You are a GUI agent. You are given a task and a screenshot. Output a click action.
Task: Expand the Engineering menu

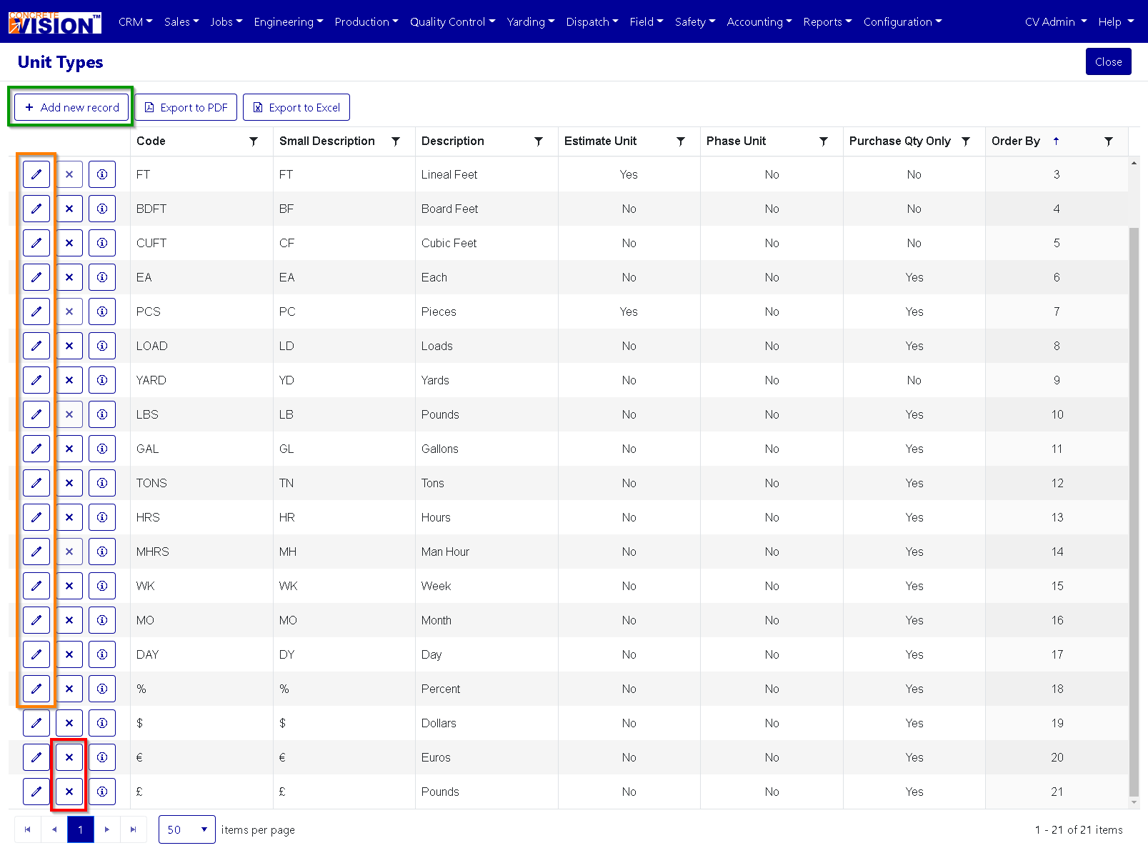click(x=289, y=21)
